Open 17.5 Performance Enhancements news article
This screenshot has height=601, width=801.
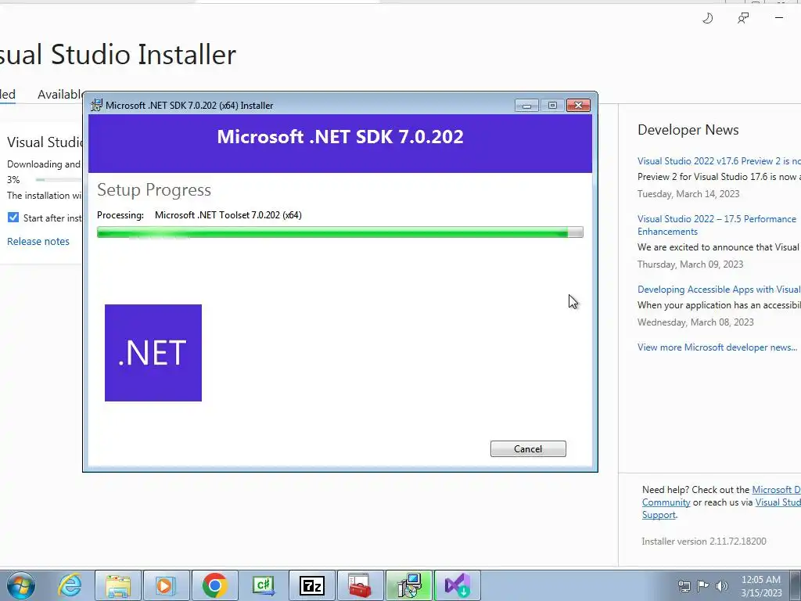pyautogui.click(x=717, y=225)
